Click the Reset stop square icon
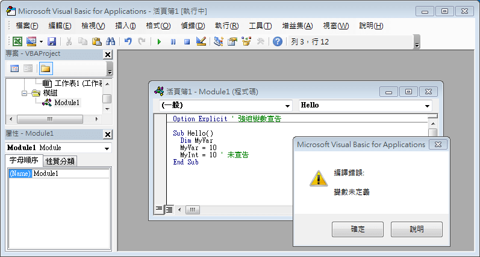Viewport: 480px width, 257px height. coord(187,41)
